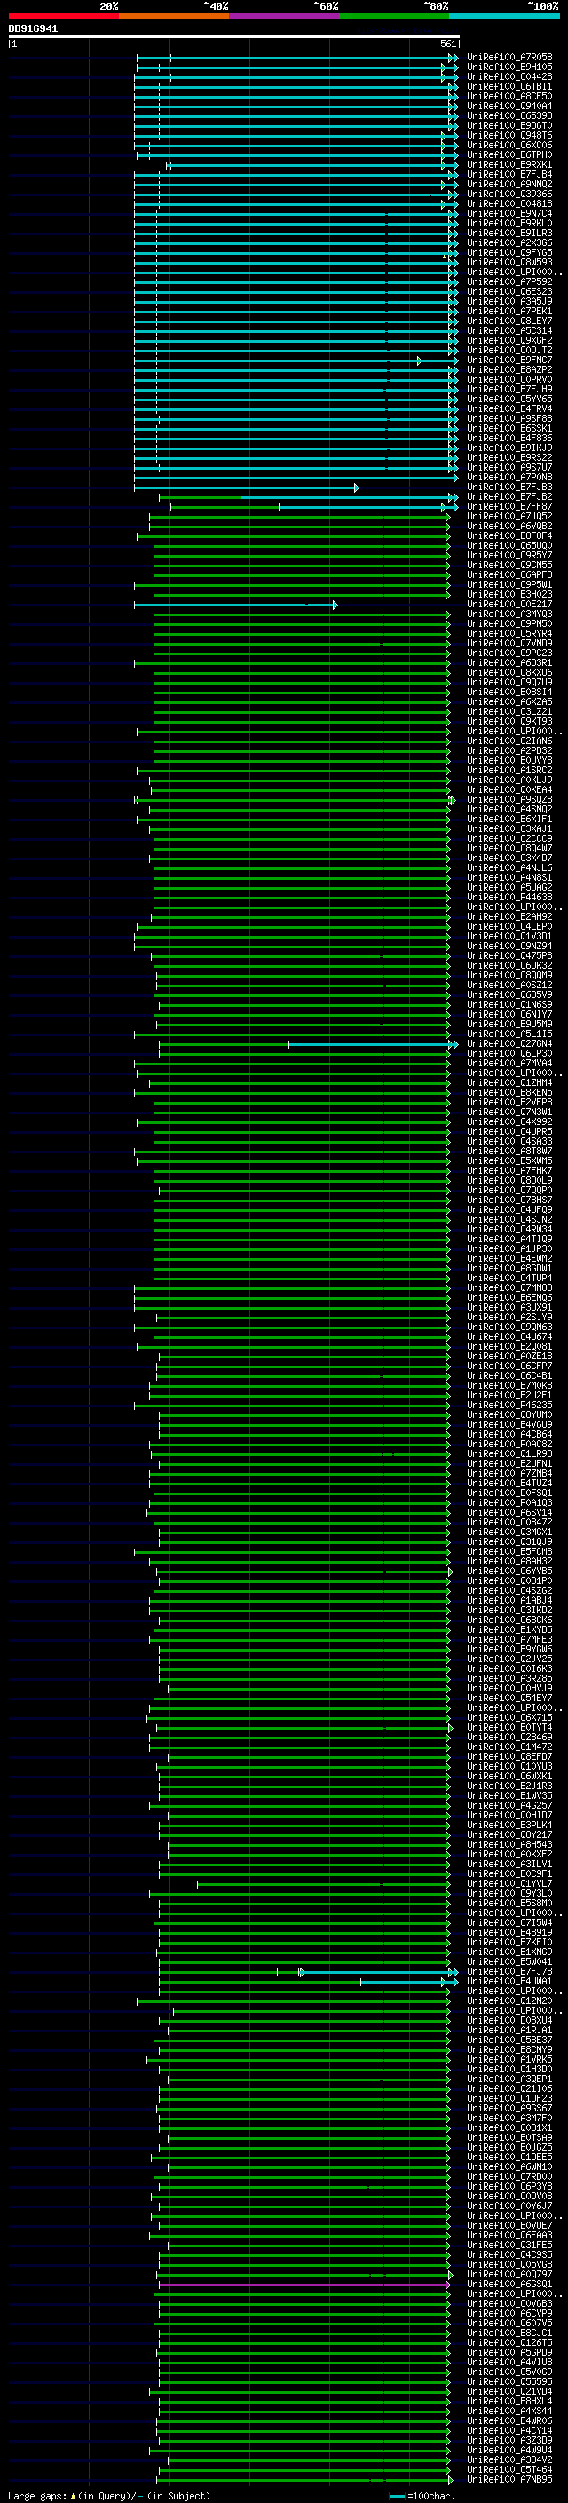Open hit UniRef100_C6TBI1

pos(509,86)
